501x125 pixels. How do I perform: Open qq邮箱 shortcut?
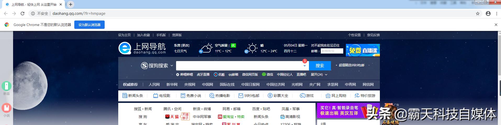(233, 75)
